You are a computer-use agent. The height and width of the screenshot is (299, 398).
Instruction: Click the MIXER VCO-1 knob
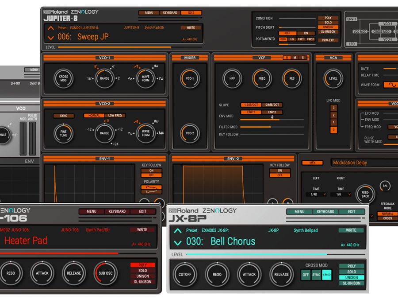pos(190,78)
